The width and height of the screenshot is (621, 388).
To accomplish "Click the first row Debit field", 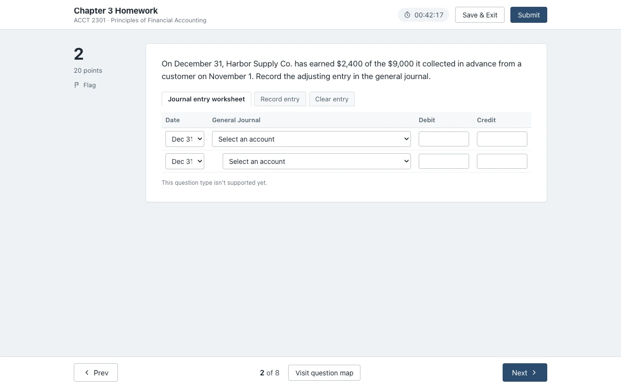I will (444, 139).
